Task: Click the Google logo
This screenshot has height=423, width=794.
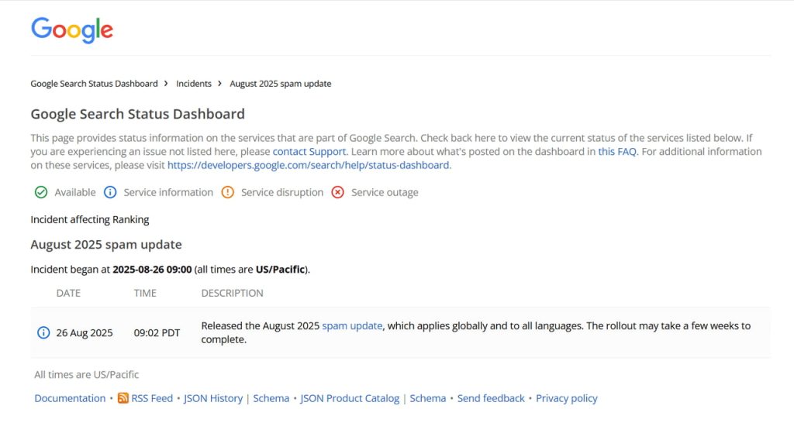Action: coord(72,30)
